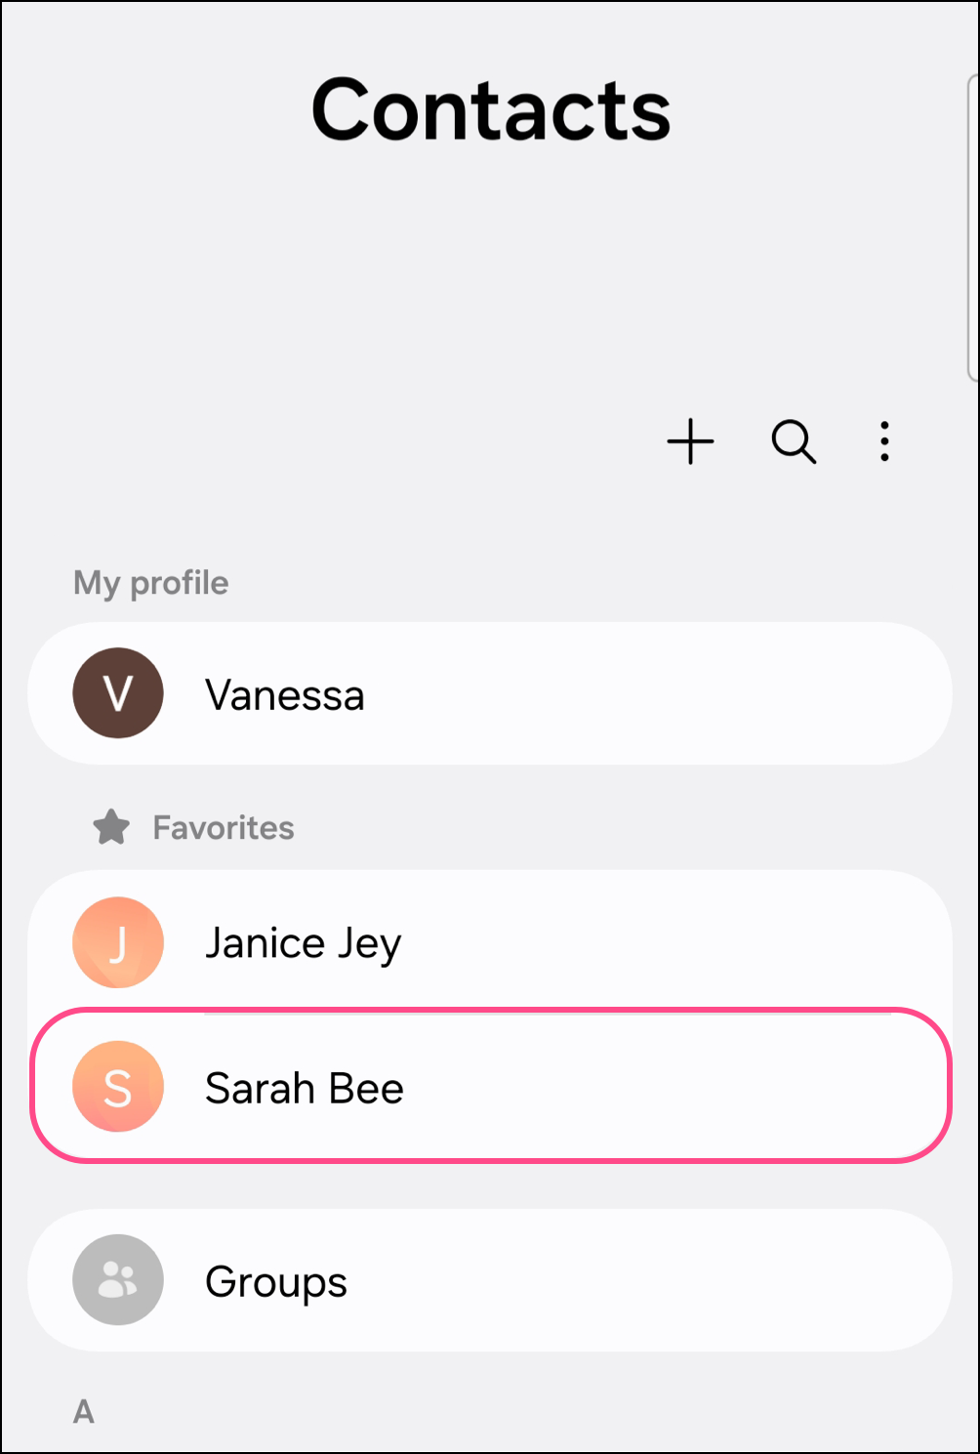This screenshot has height=1454, width=980.
Task: Click the scrollbar handle at right edge
Action: [972, 225]
